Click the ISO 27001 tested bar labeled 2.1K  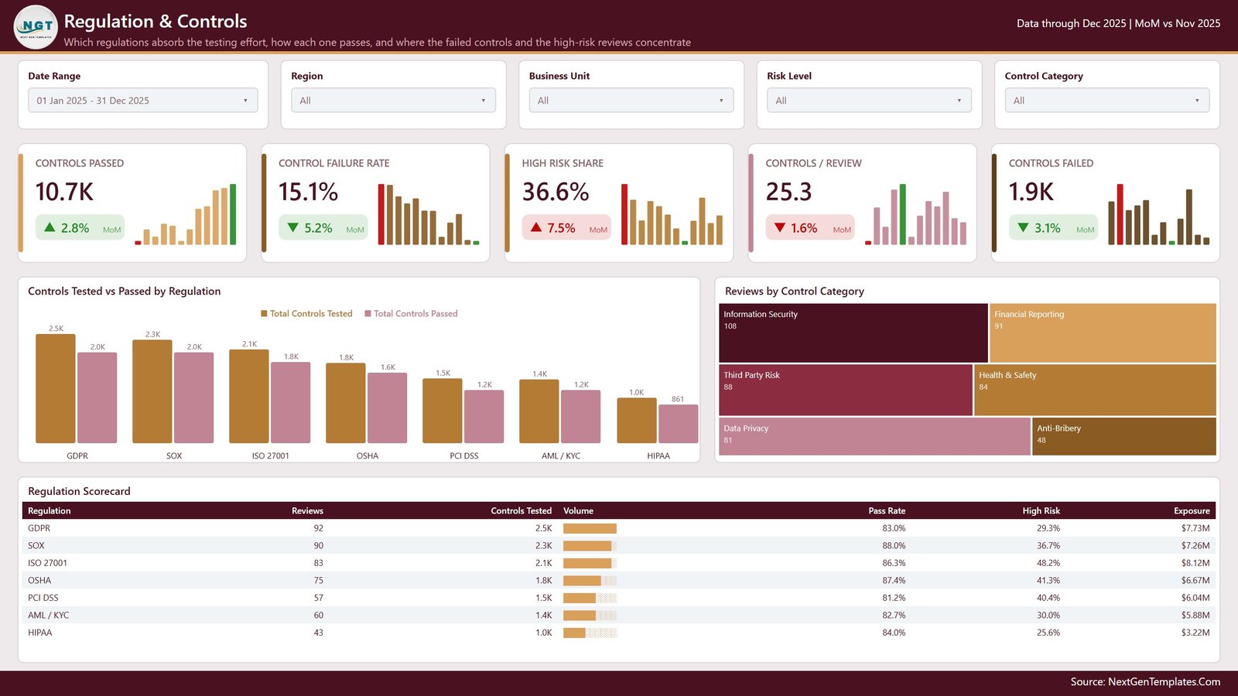pyautogui.click(x=249, y=397)
